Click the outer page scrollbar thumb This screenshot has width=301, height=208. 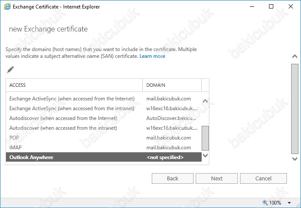[295, 109]
